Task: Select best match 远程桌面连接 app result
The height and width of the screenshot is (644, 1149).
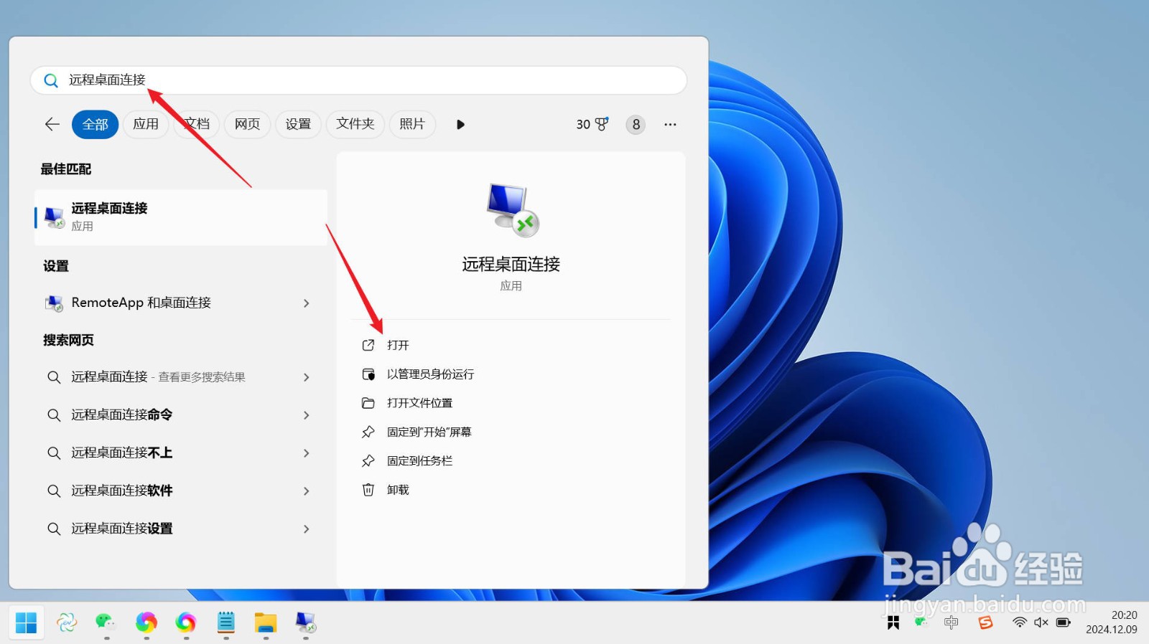Action: (181, 217)
